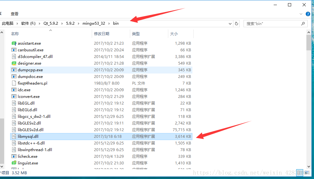This screenshot has width=314, height=179.
Task: Click the licheck.exe file icon
Action: click(x=14, y=157)
